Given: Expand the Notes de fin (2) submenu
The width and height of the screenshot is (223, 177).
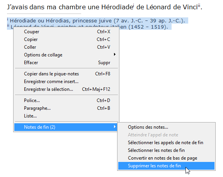Looking at the screenshot, I should (66, 127).
